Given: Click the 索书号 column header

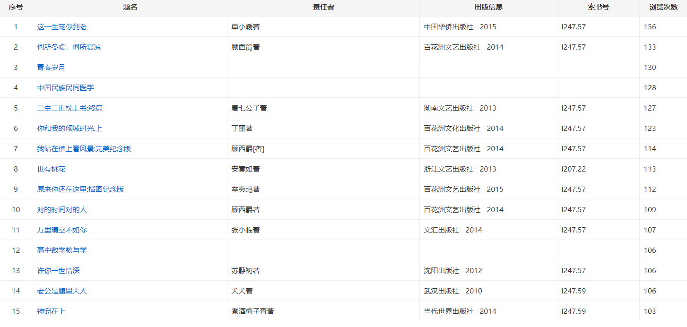Looking at the screenshot, I should [x=598, y=7].
